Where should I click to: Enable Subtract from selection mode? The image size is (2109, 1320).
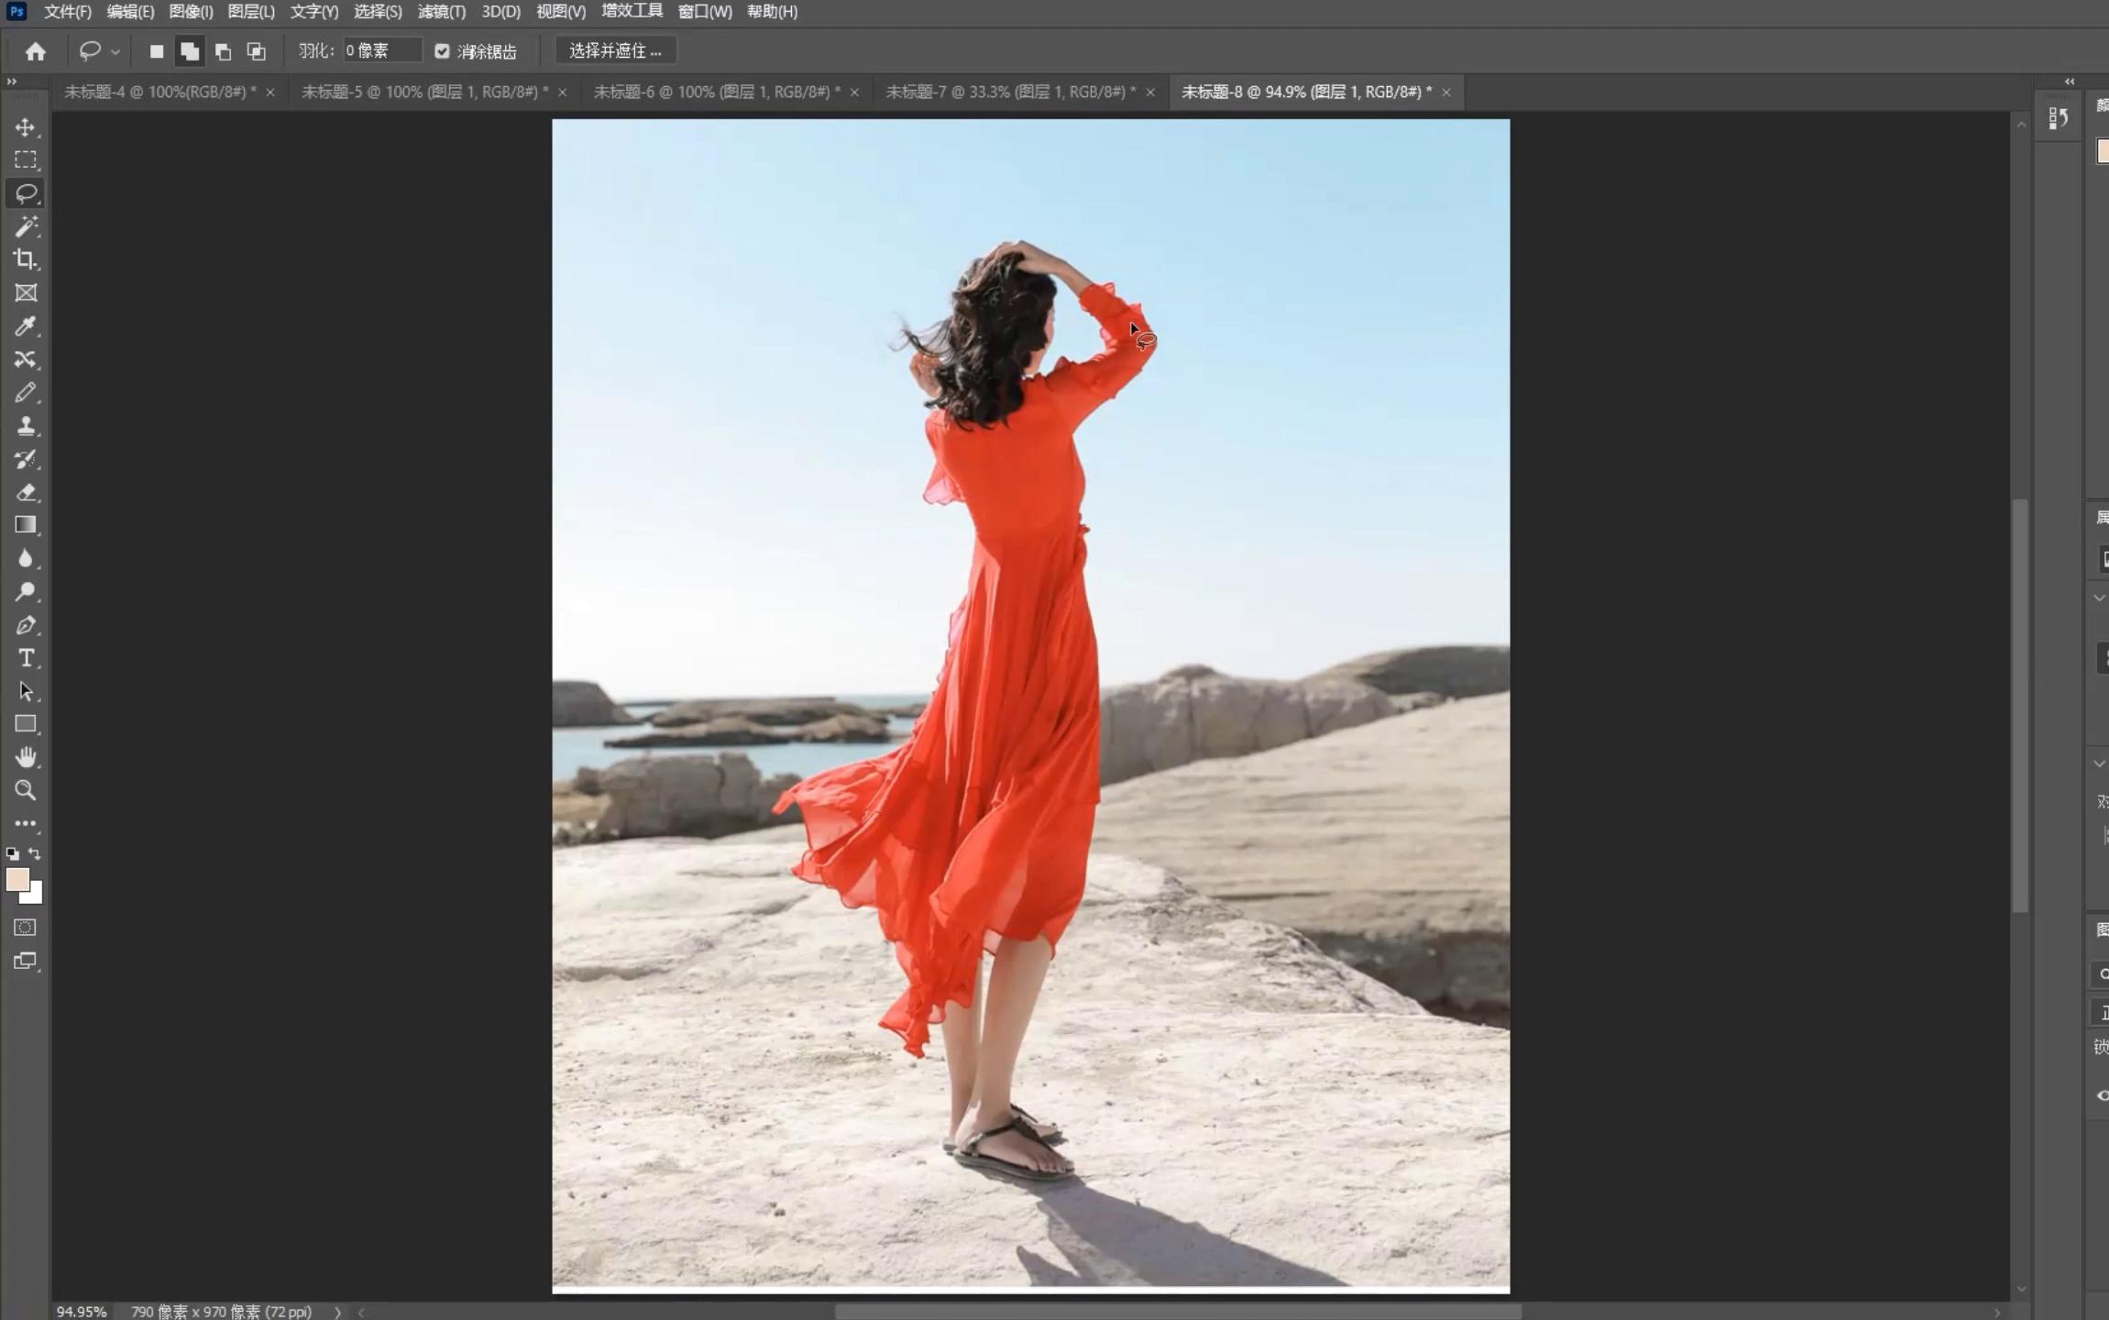pyautogui.click(x=223, y=51)
